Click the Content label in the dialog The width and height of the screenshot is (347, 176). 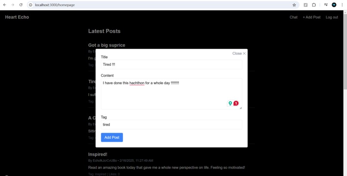pos(107,76)
